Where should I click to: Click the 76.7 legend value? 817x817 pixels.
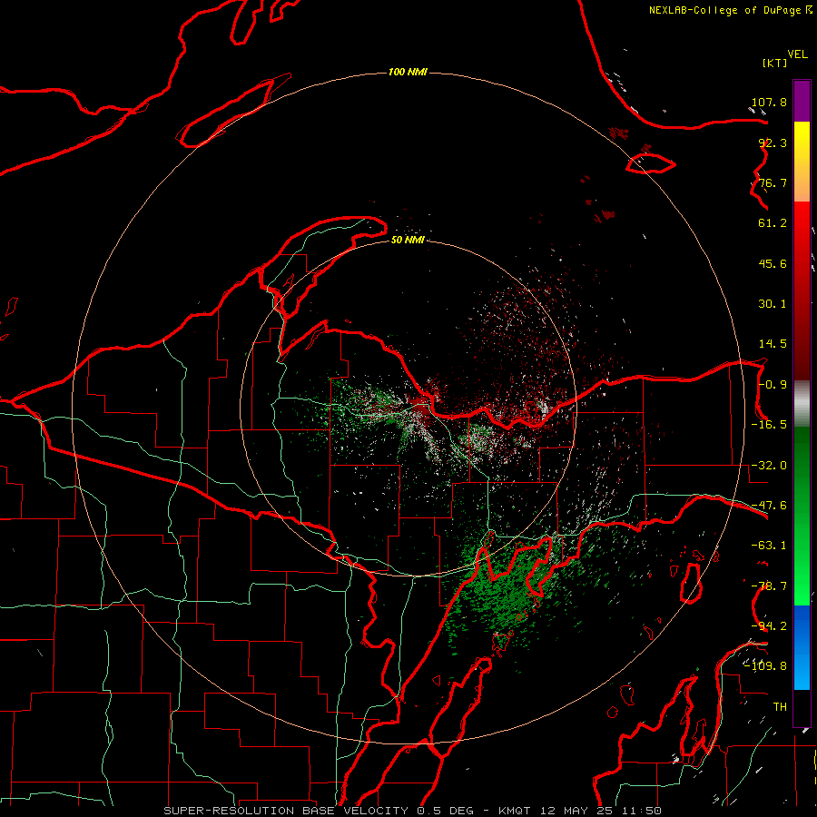(x=773, y=182)
